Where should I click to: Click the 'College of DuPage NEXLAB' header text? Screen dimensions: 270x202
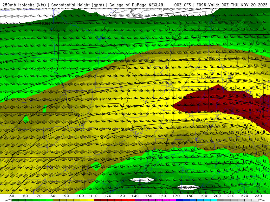136,5
